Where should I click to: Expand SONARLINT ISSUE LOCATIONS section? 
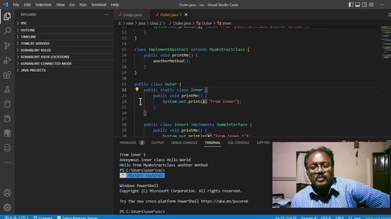point(64,57)
